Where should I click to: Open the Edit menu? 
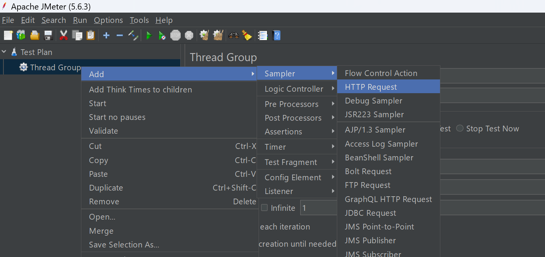pos(28,20)
